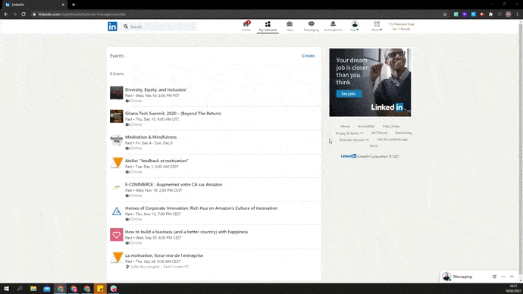Click blue triangle logo of Heroes event
Image resolution: width=523 pixels, height=294 pixels.
click(x=117, y=211)
